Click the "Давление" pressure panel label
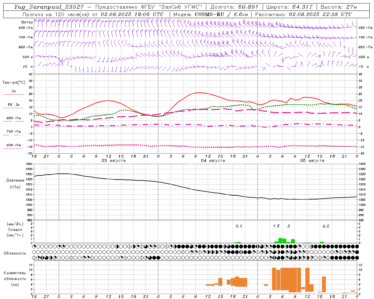Viewport: 374px width, 299px height. pyautogui.click(x=15, y=180)
